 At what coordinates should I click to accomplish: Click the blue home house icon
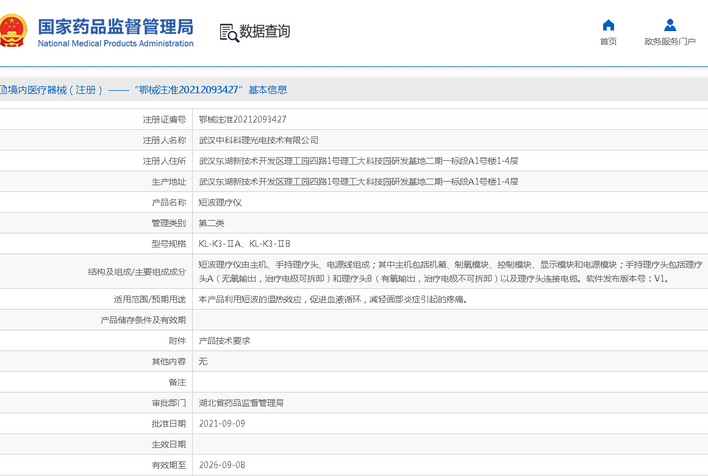pyautogui.click(x=608, y=25)
